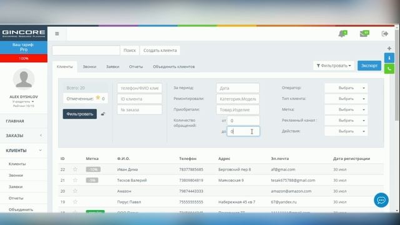
Task: Click the ID клиента filter field
Action: [139, 99]
